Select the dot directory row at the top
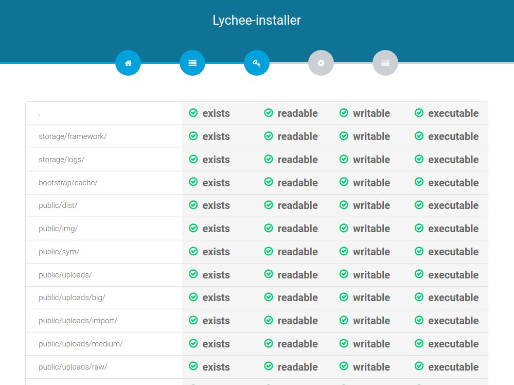Image resolution: width=514 pixels, height=385 pixels. point(257,113)
